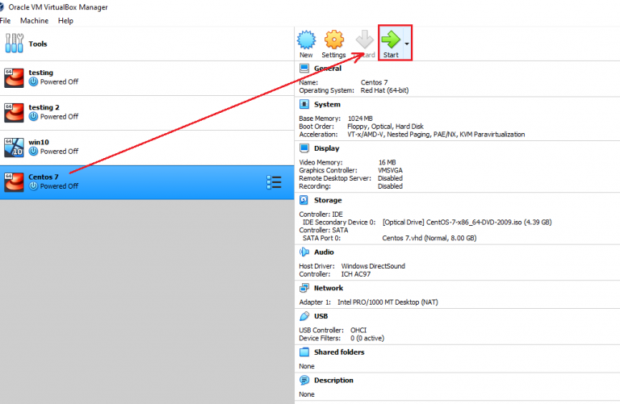Click the Video Memory 16 MB value
Image resolution: width=620 pixels, height=404 pixels.
(x=387, y=162)
